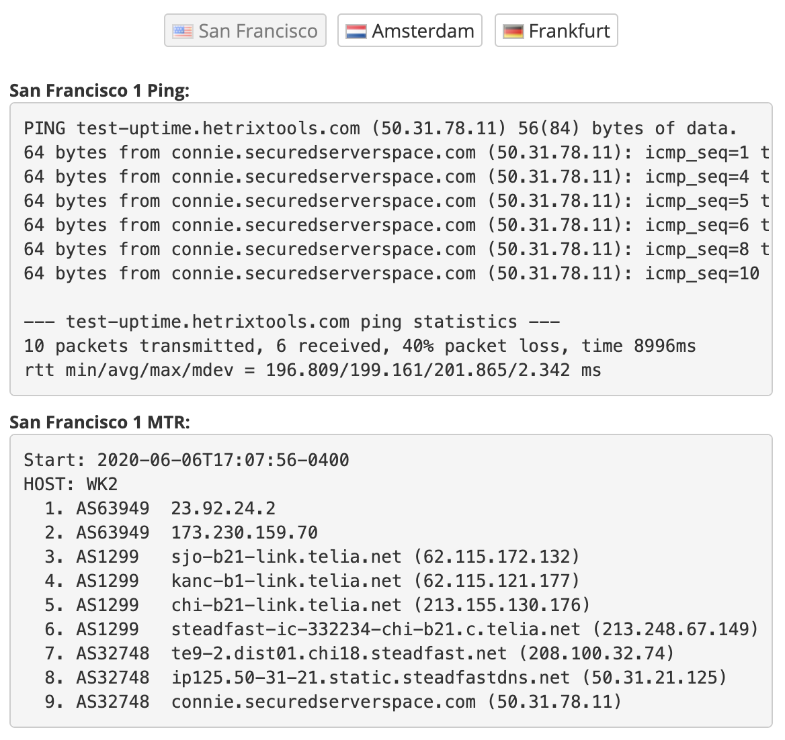Click the MTR Start timestamp line
This screenshot has height=740, width=785.
tap(186, 460)
